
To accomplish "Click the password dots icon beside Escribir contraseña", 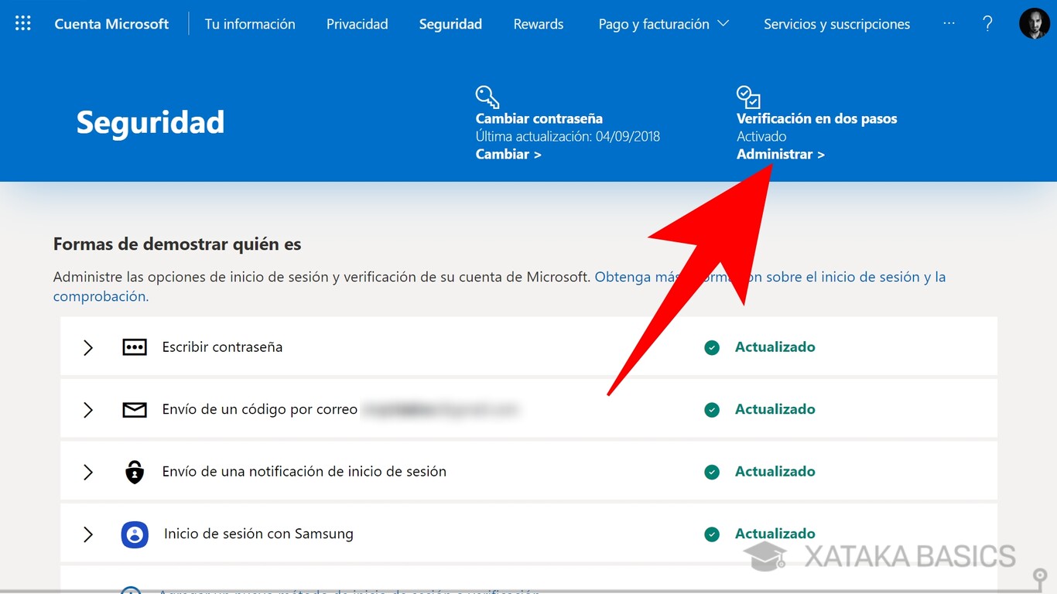I will point(135,347).
